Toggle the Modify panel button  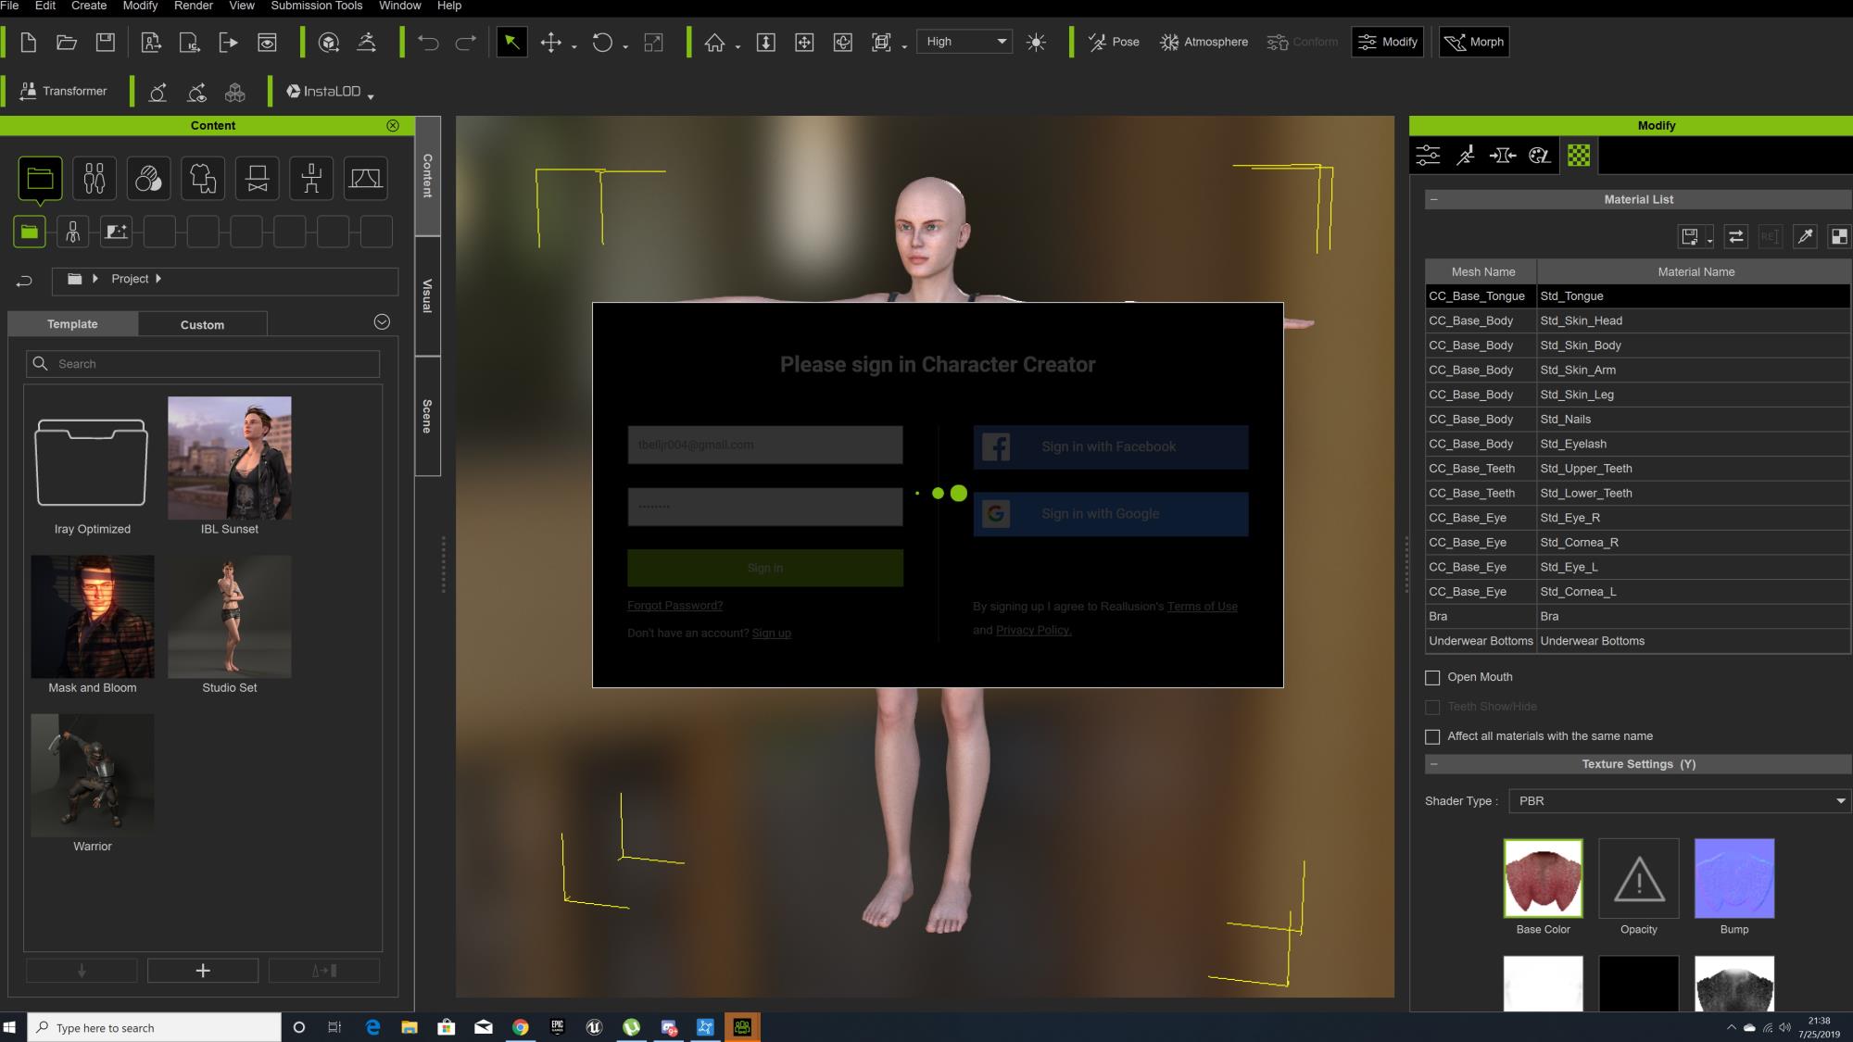1388,42
